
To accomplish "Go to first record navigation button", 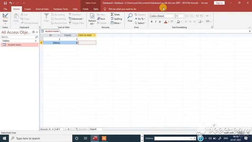I will click(x=50, y=129).
